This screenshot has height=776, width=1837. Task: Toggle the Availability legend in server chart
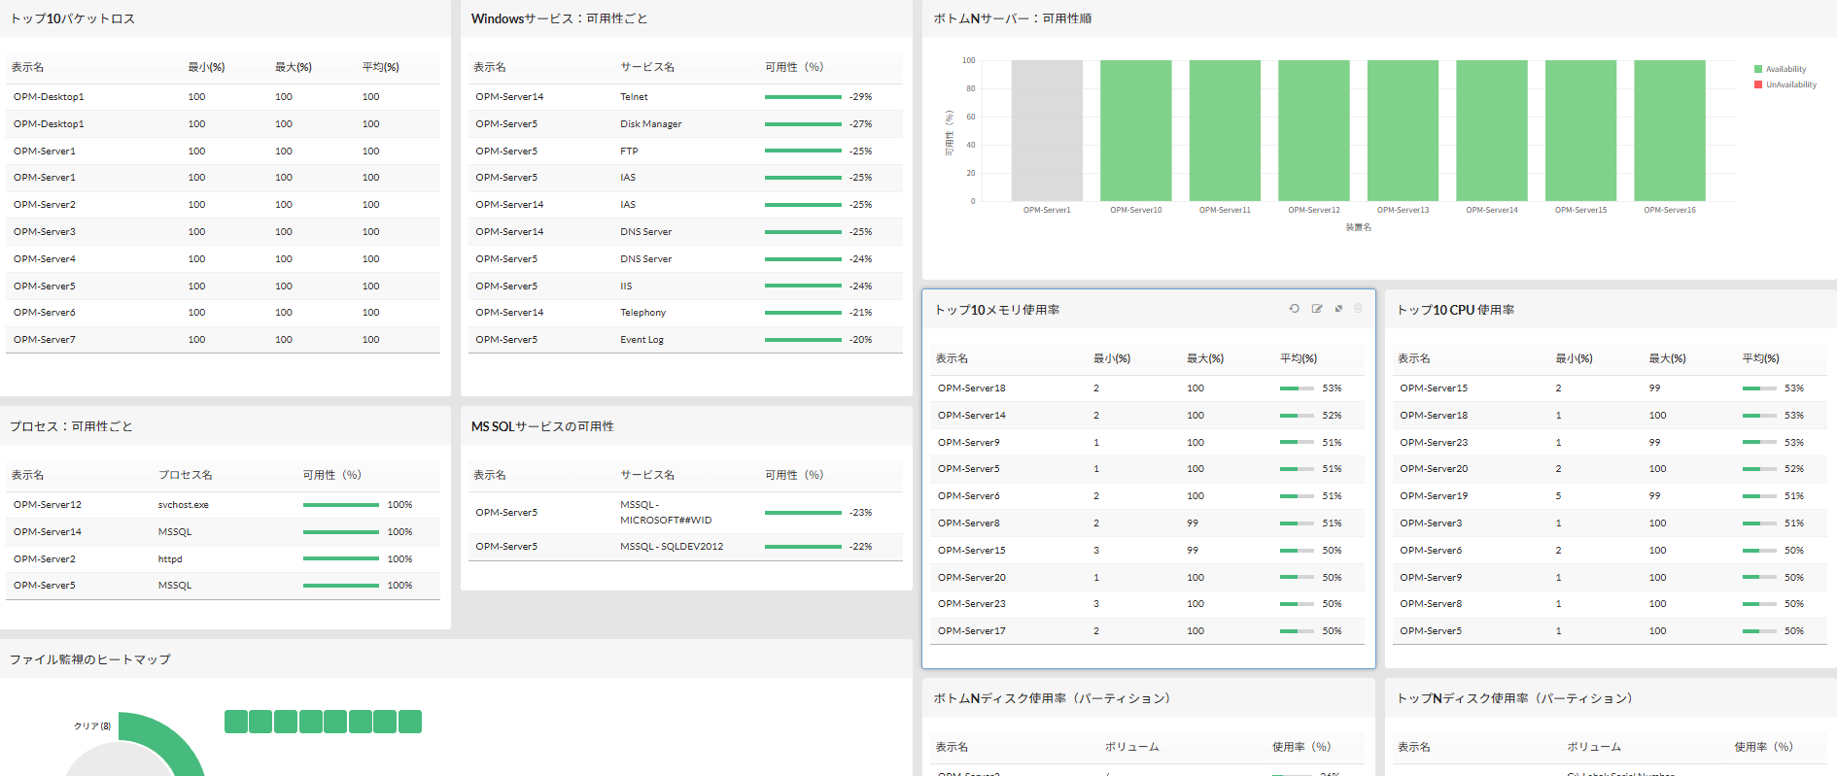1780,69
